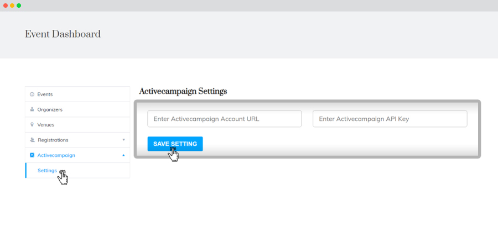Minimize the window with yellow button
This screenshot has width=498, height=232.
point(12,6)
